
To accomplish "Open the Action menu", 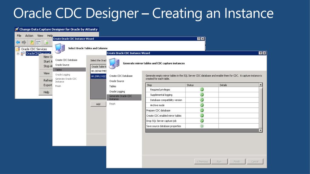I will pos(29,36).
